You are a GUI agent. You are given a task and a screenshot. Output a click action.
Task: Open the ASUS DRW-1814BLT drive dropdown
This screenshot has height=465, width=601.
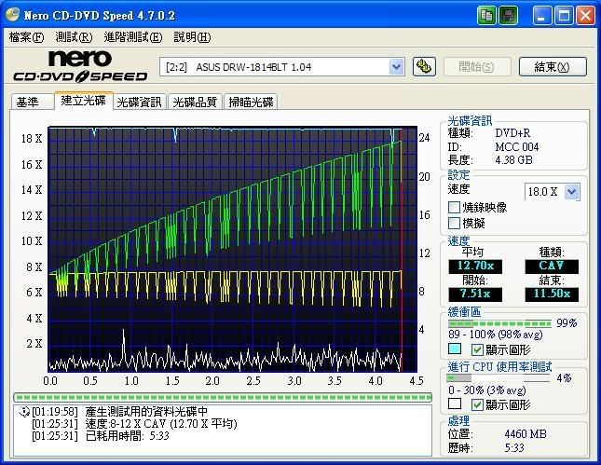click(x=397, y=67)
